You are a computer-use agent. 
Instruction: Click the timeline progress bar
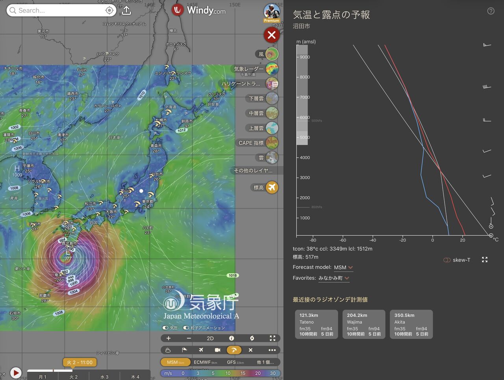pyautogui.click(x=50, y=370)
